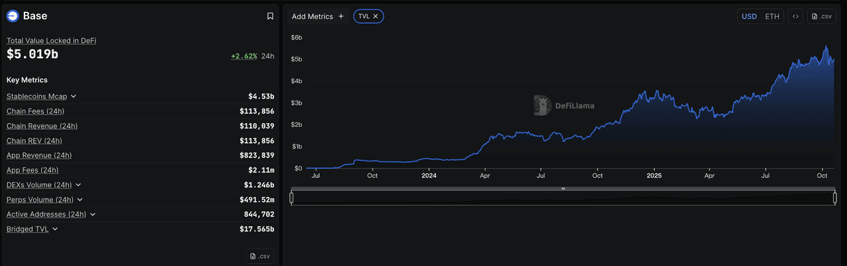Remove the TVL metric chip
Image resolution: width=847 pixels, height=266 pixels.
point(376,16)
